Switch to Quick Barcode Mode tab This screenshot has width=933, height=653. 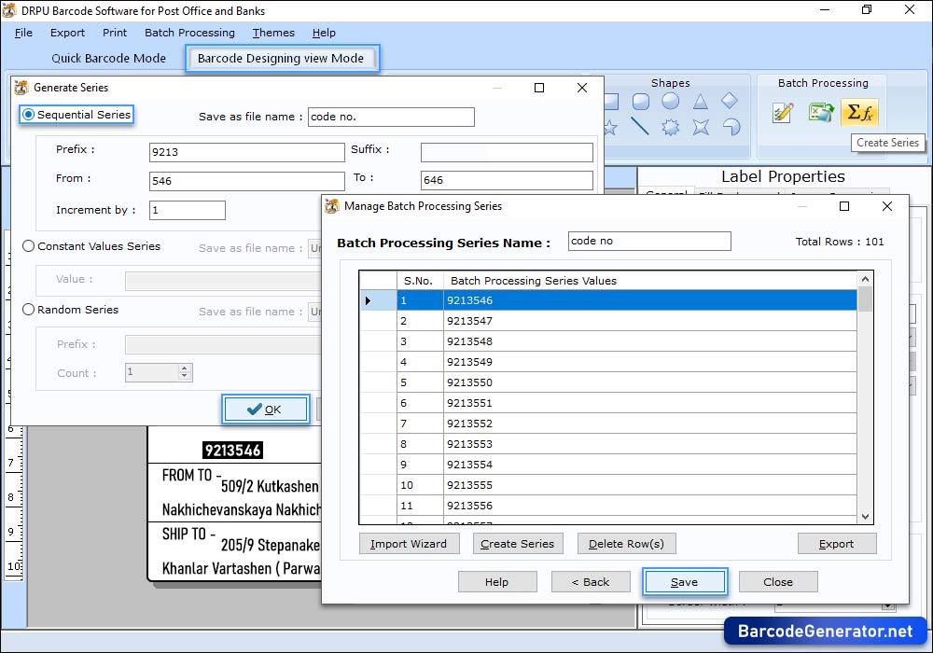(x=109, y=58)
